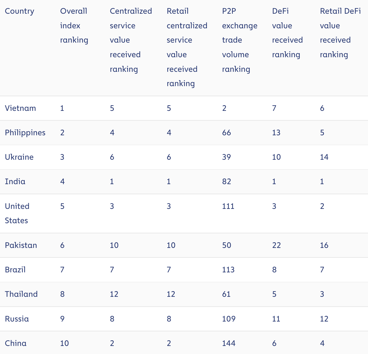Select India's P2P ranking value 82

[227, 181]
